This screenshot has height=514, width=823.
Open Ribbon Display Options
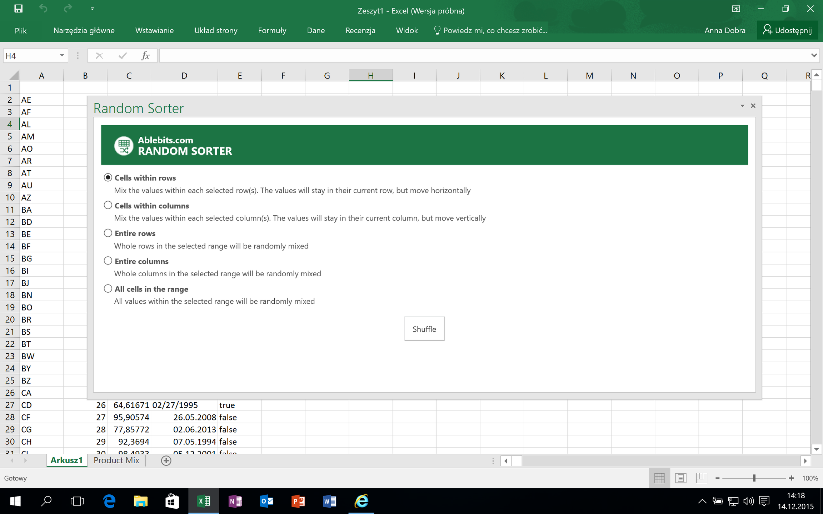click(x=736, y=9)
